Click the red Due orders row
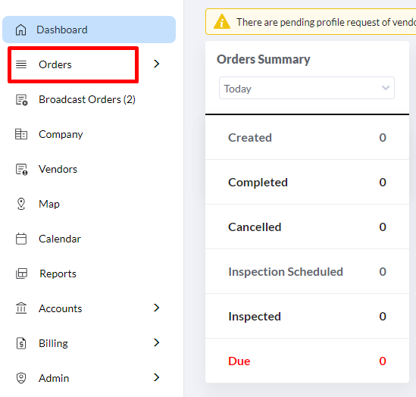 pyautogui.click(x=307, y=361)
